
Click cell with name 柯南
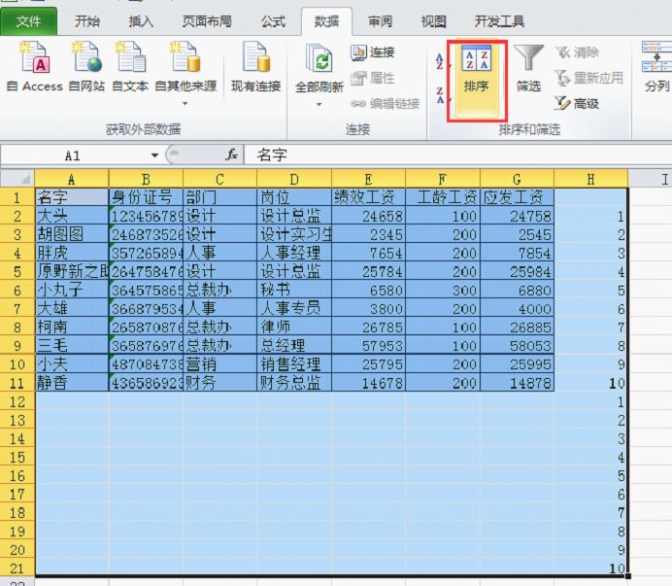point(72,327)
